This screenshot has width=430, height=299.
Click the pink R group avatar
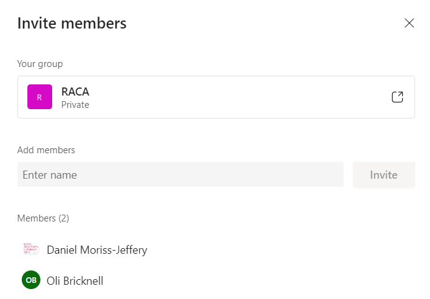(x=40, y=97)
